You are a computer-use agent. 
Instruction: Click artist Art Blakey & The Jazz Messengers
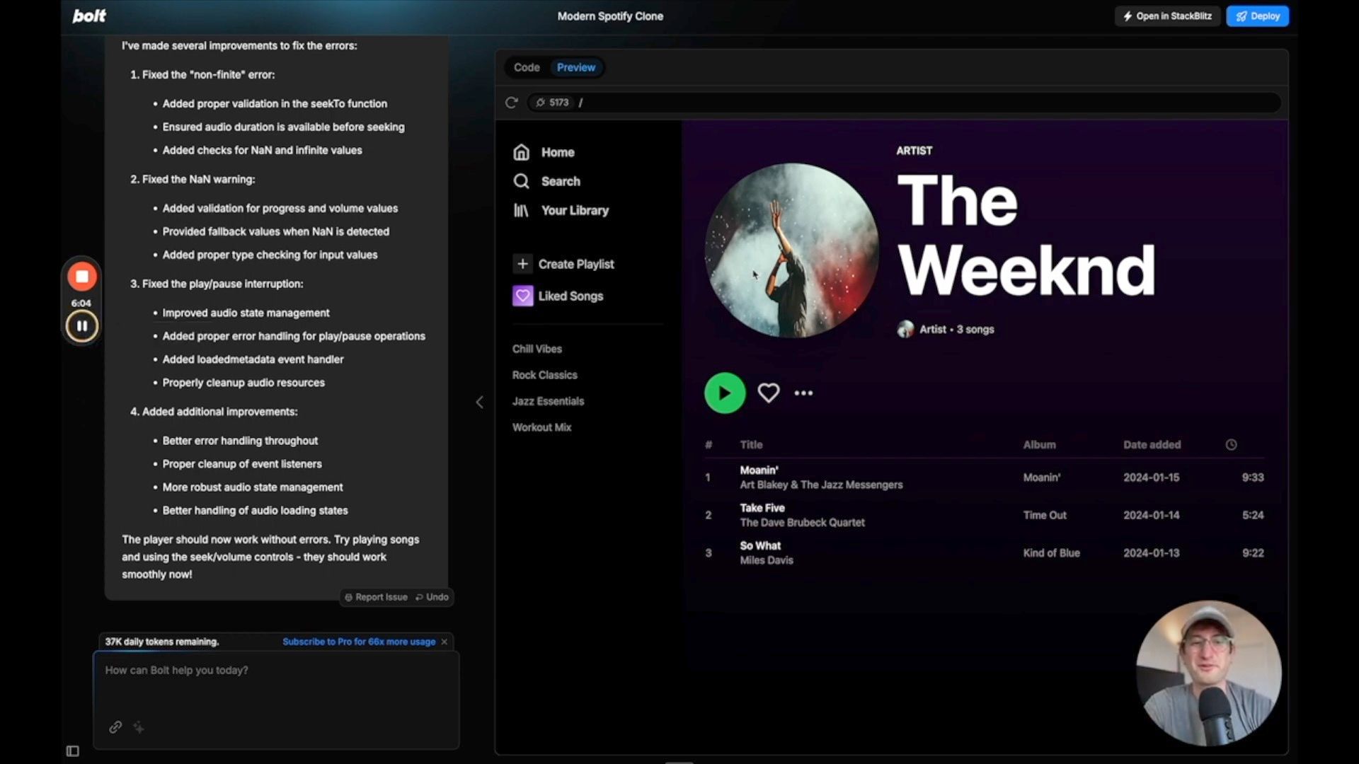pyautogui.click(x=821, y=485)
